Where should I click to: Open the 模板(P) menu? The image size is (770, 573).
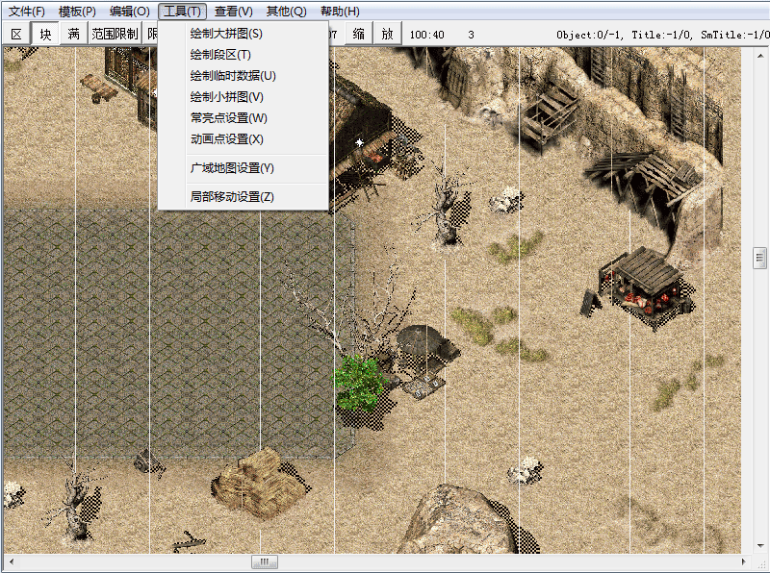point(77,12)
